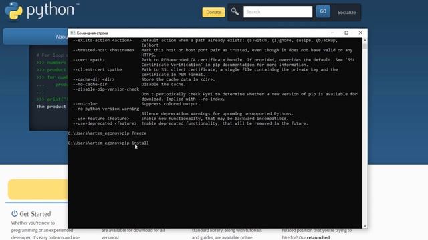The image size is (428, 240).
Task: Close the command prompt window
Action: (x=360, y=33)
